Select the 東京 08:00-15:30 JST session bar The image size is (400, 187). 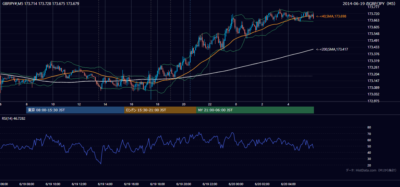[75, 110]
